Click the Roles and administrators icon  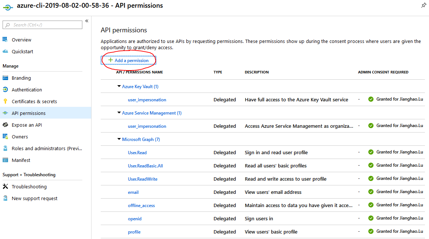point(5,148)
